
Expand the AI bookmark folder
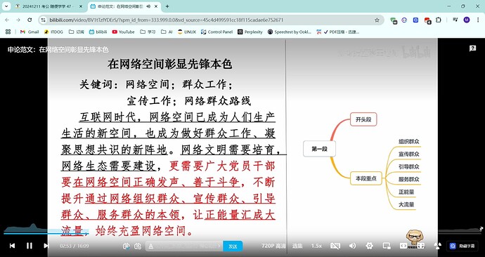tap(167, 32)
